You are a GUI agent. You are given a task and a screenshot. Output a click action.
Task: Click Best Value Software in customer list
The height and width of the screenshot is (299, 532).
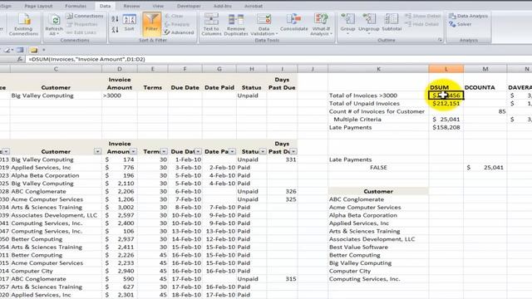(358, 248)
